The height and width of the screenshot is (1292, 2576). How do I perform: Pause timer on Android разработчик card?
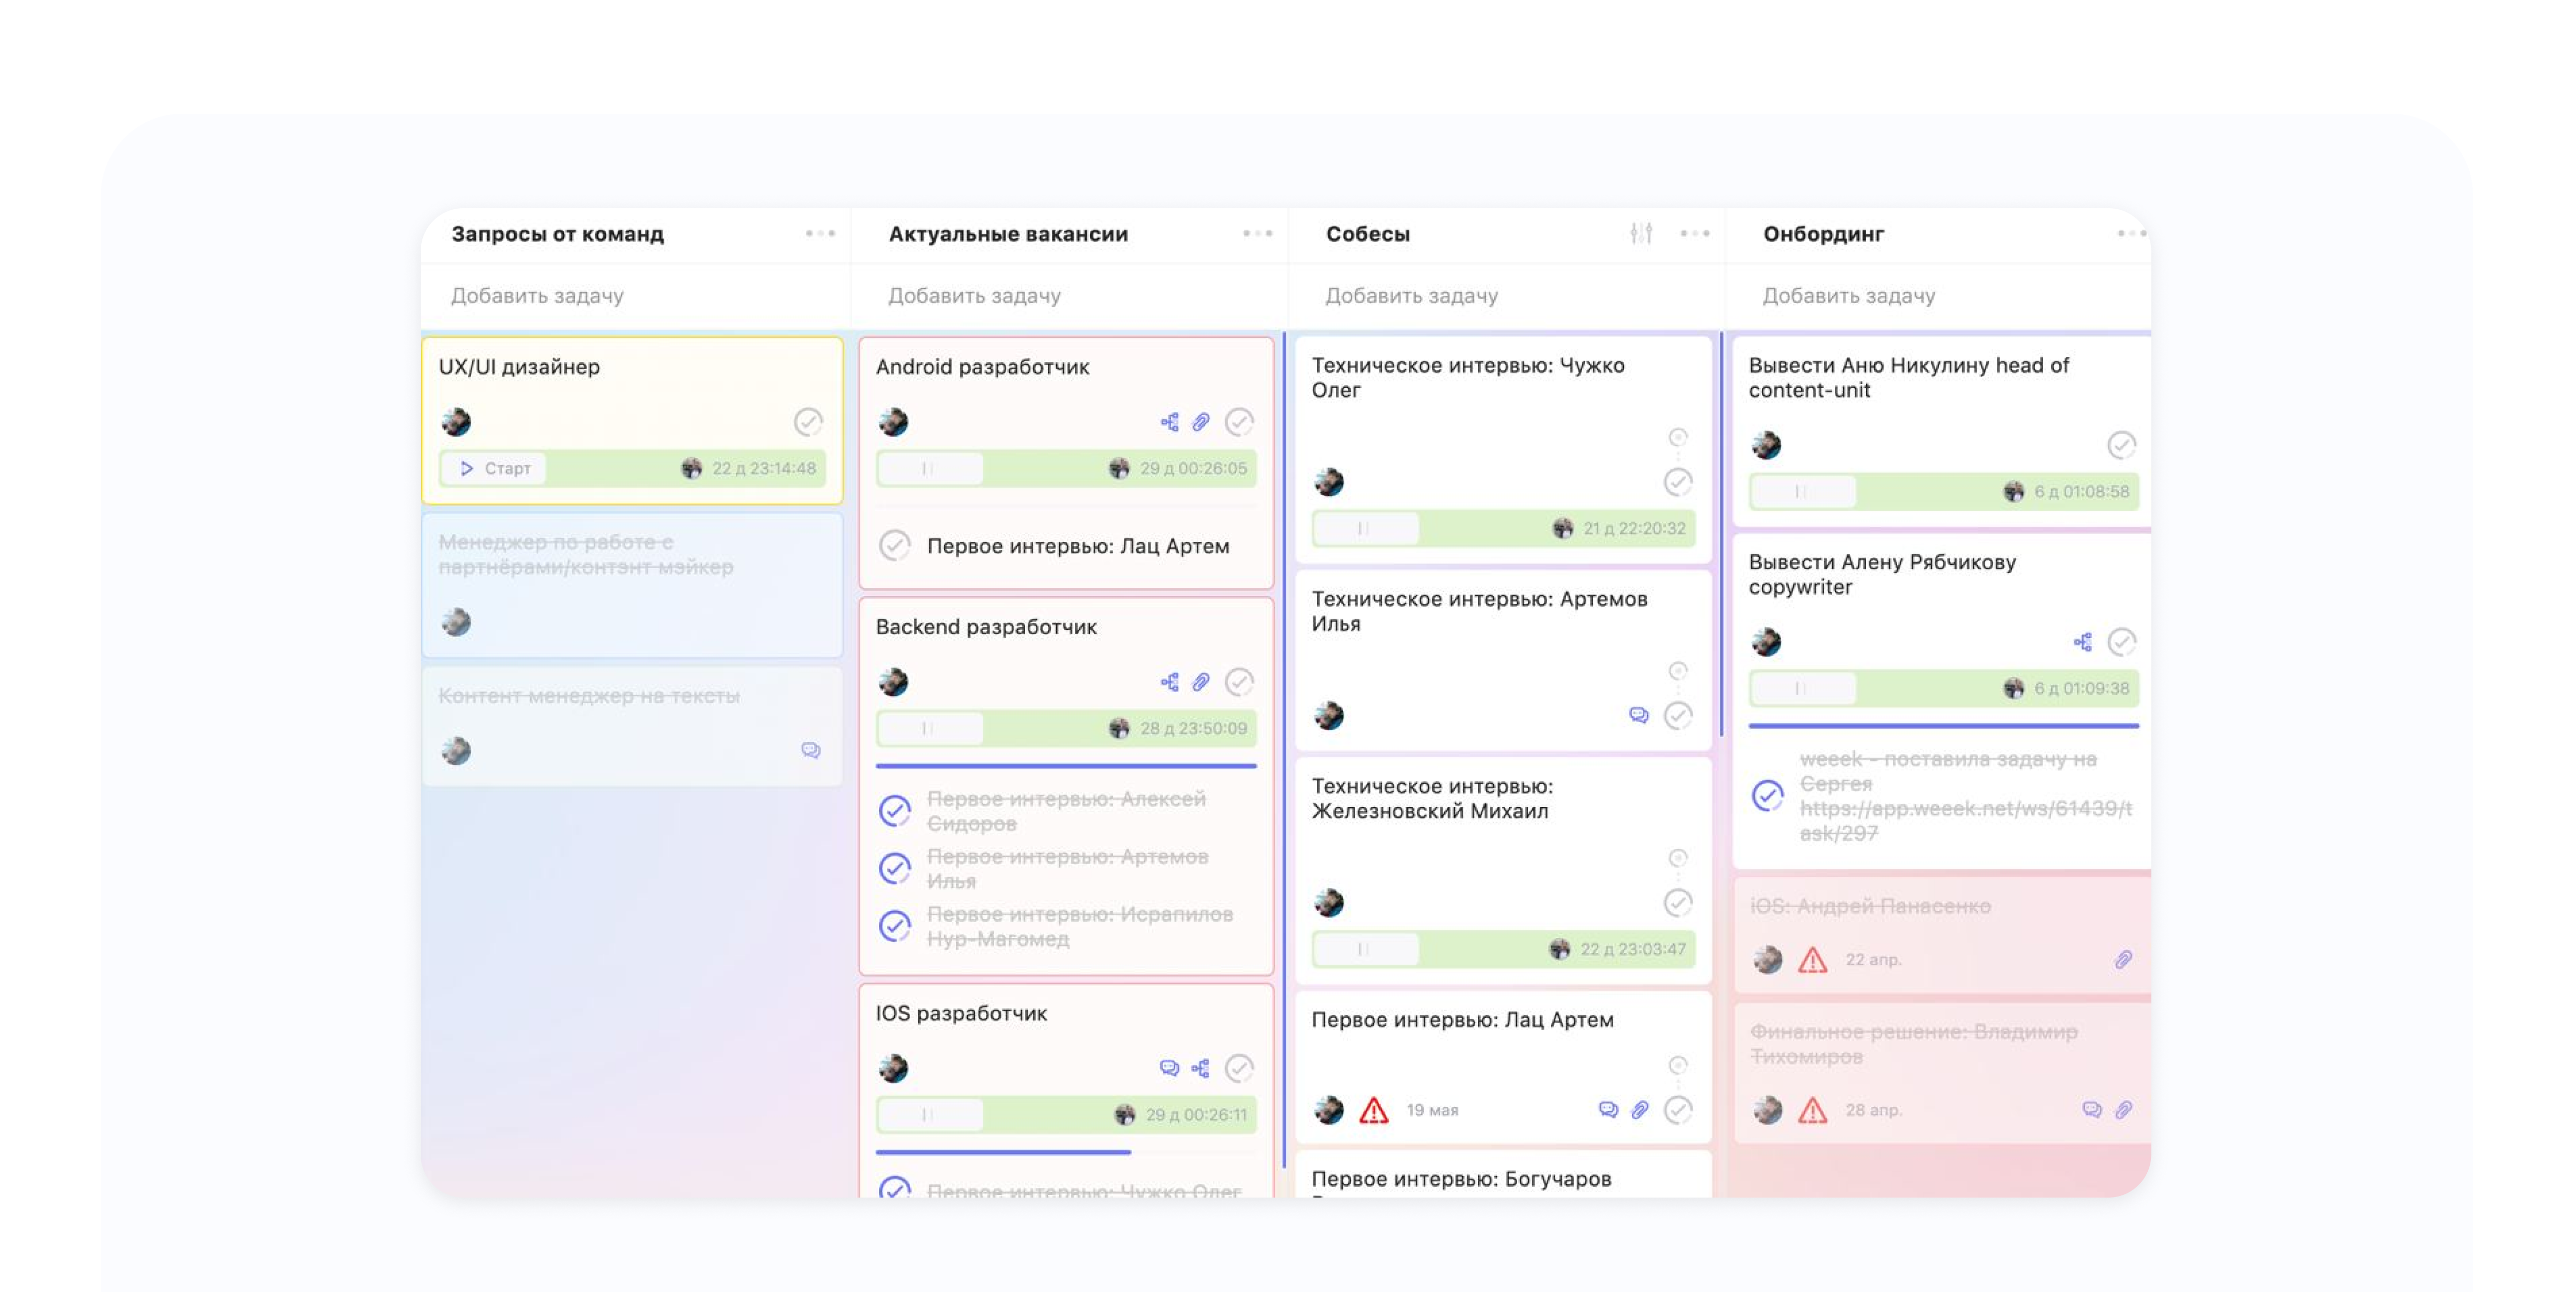928,468
